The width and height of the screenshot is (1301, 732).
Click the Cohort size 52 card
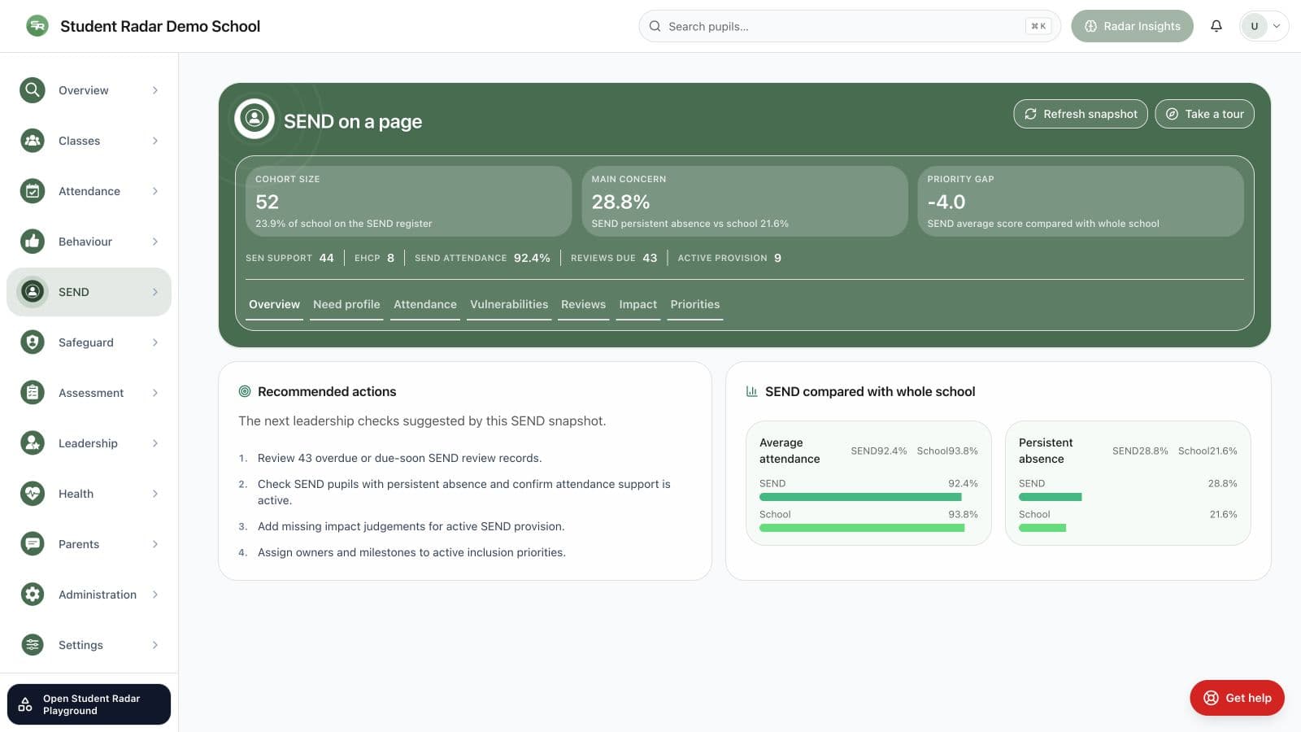click(408, 201)
